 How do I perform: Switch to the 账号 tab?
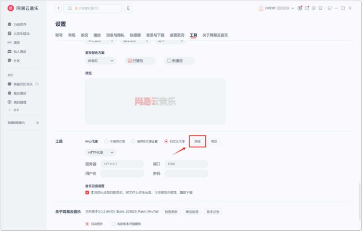(x=59, y=35)
